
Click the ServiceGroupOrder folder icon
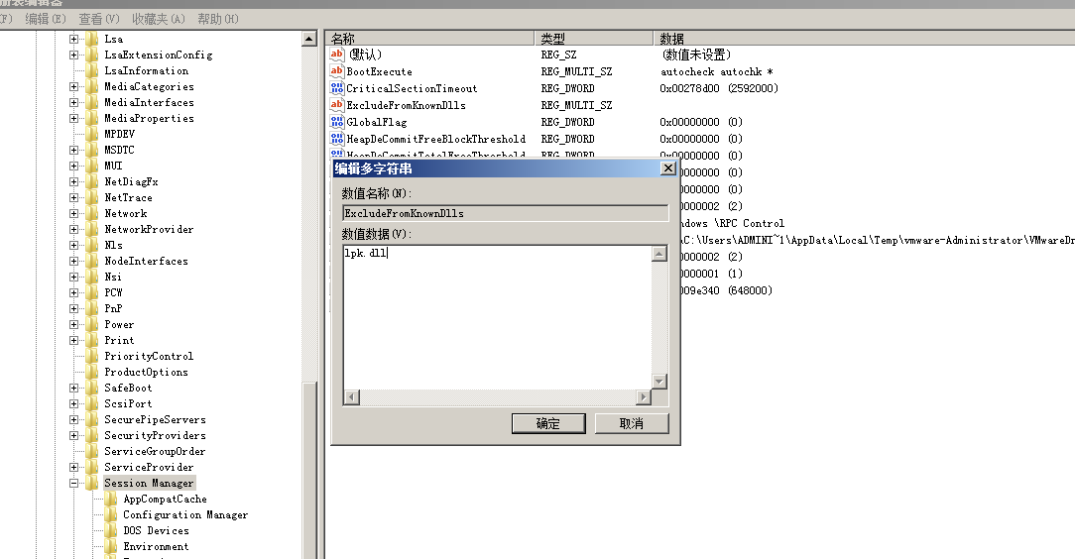pyautogui.click(x=92, y=451)
